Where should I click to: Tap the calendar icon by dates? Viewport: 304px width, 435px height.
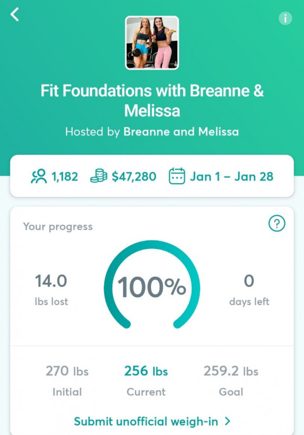pyautogui.click(x=177, y=176)
